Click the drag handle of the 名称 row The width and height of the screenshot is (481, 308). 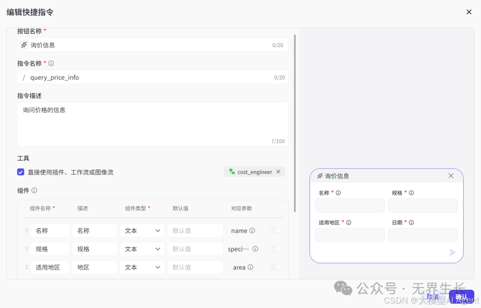tap(27, 231)
